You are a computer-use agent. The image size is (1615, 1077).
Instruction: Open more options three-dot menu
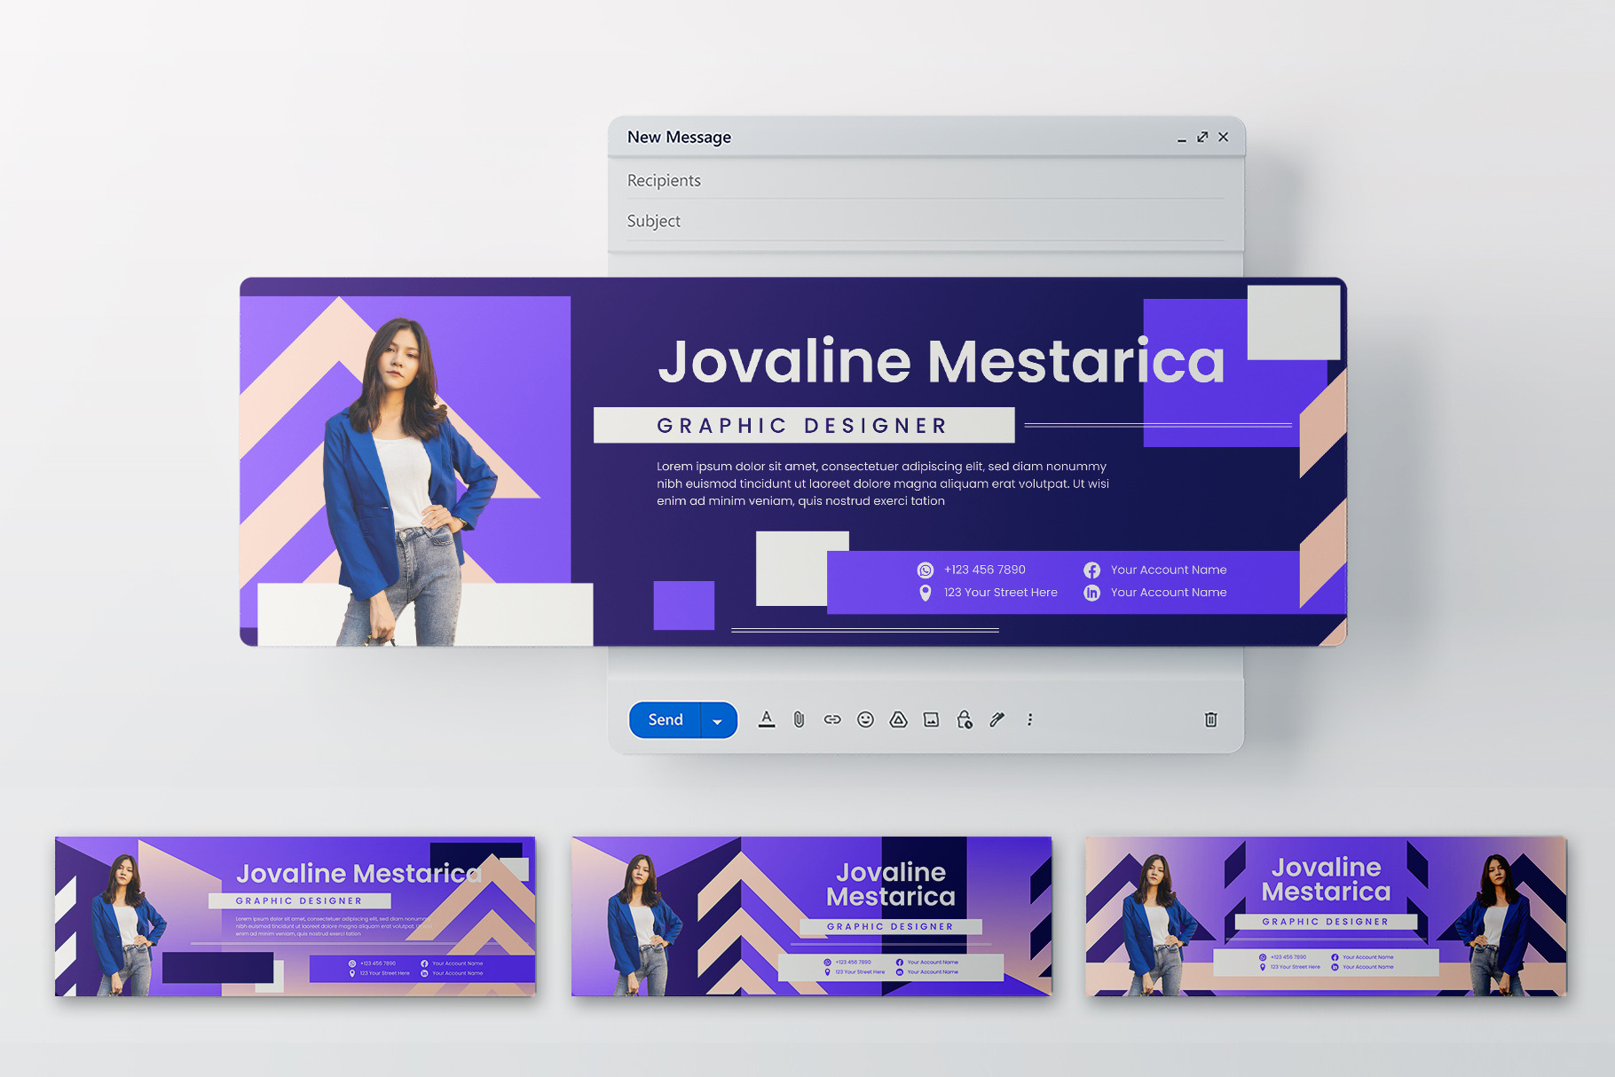(1029, 719)
